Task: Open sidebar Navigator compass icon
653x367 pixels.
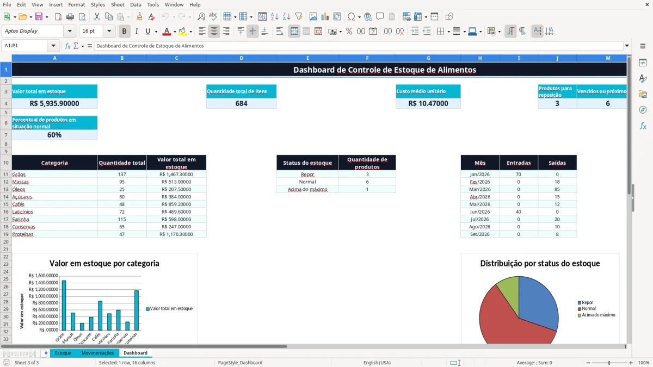Action: (x=643, y=110)
